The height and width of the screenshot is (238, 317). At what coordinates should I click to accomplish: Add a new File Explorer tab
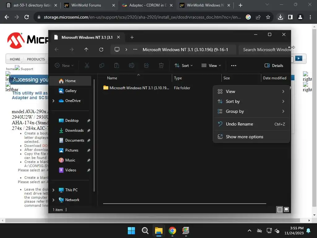pos(132,37)
